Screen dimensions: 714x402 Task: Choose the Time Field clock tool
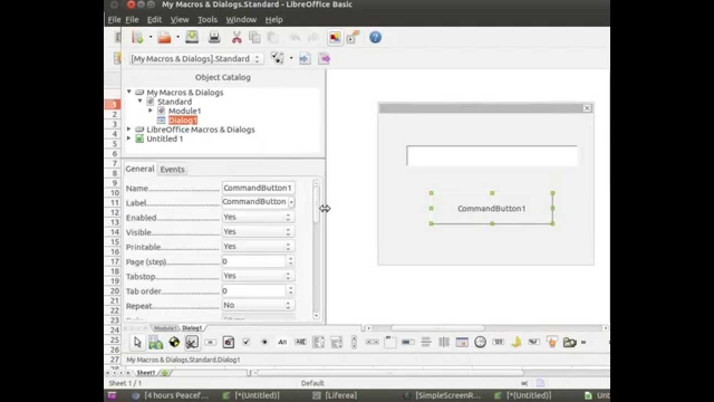[x=480, y=342]
